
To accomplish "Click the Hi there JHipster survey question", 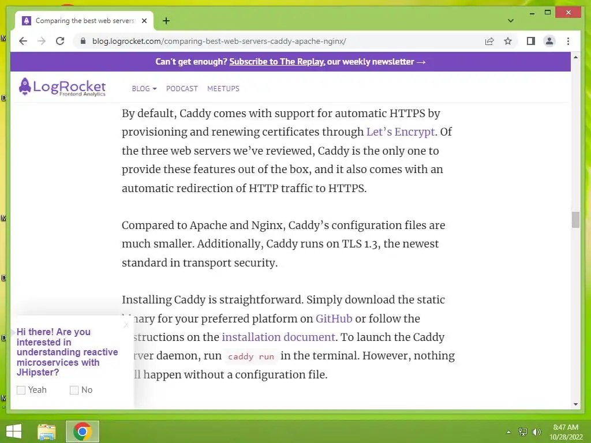I will tap(67, 352).
